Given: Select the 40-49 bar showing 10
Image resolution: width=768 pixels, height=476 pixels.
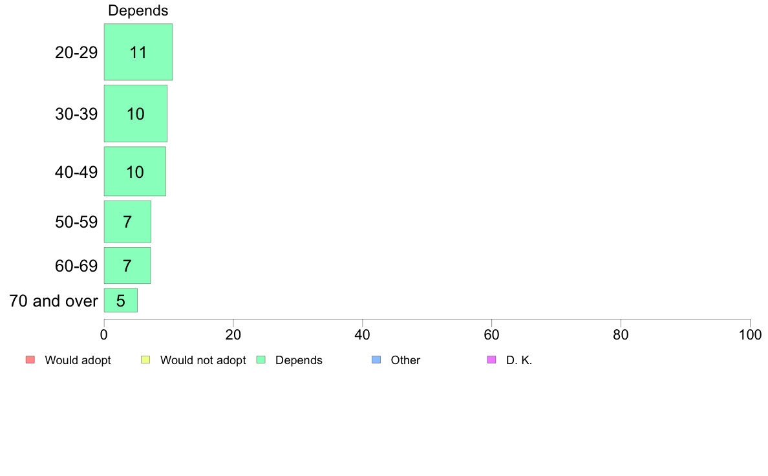Looking at the screenshot, I should coord(134,171).
